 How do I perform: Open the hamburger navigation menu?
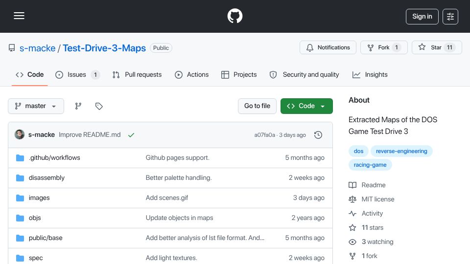click(x=19, y=16)
